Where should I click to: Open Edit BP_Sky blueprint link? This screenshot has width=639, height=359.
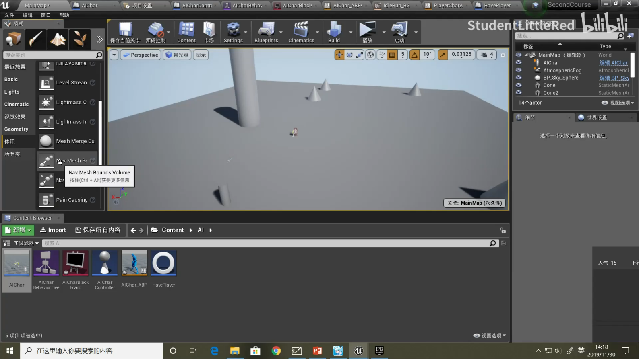pos(614,78)
